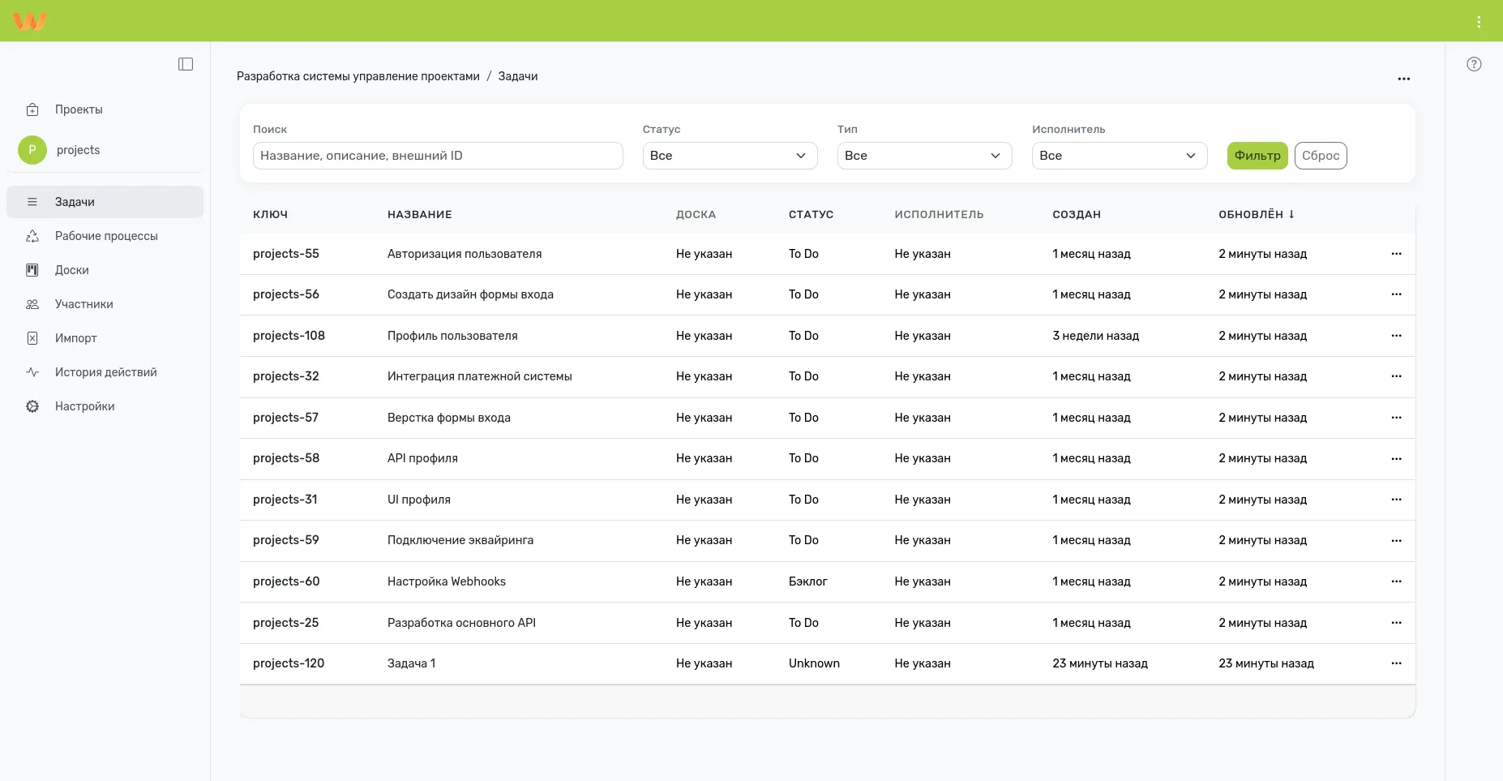Click the orange W logo in header
1503x781 pixels.
(30, 21)
